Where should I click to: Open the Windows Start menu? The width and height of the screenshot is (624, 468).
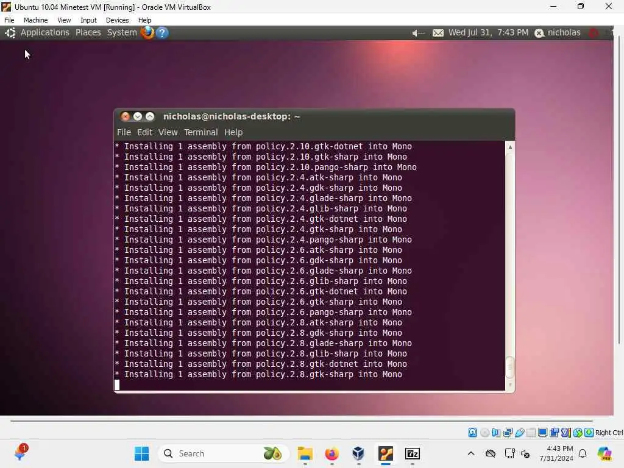pyautogui.click(x=141, y=453)
